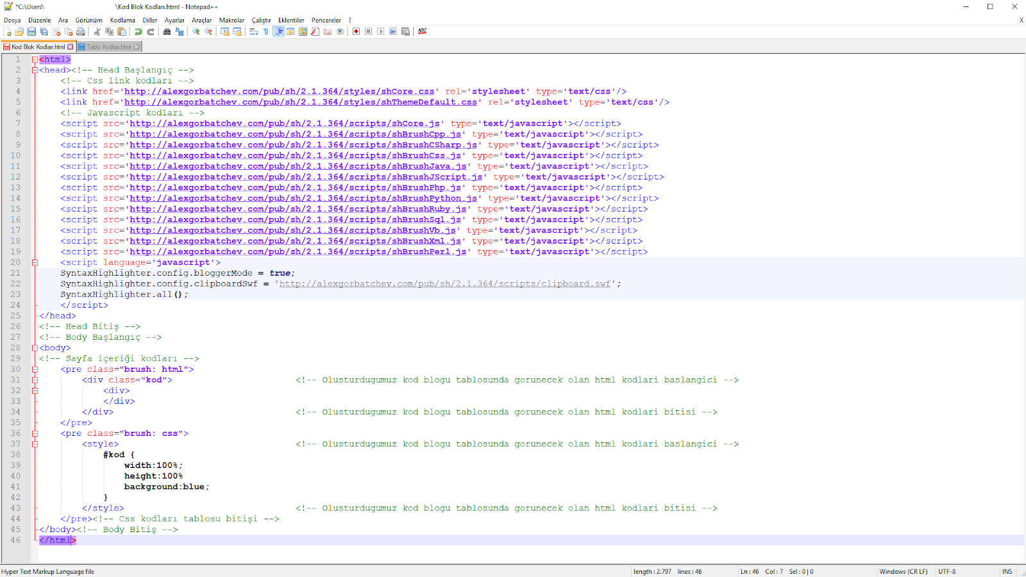Create a new file with the New icon
The image size is (1026, 577).
tap(7, 31)
